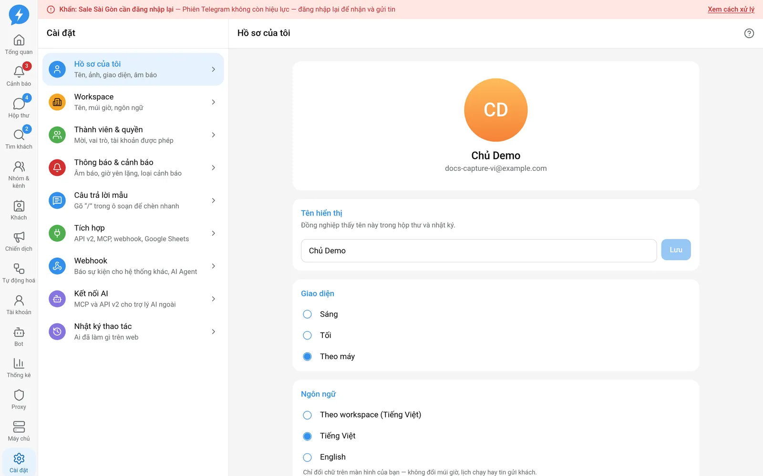Open Chiến dịch megaphone icon
Viewport: 763px width, 476px height.
pyautogui.click(x=19, y=237)
